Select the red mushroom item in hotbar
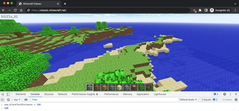This screenshot has height=111, width=239. click(x=149, y=88)
